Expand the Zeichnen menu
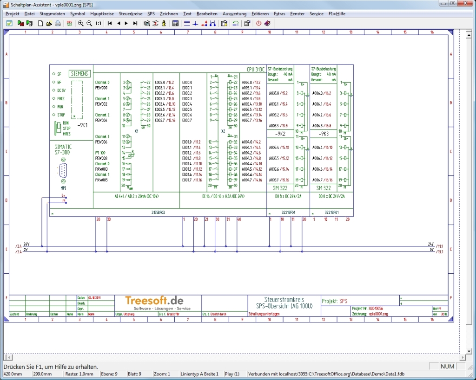476x380 pixels. pos(169,14)
